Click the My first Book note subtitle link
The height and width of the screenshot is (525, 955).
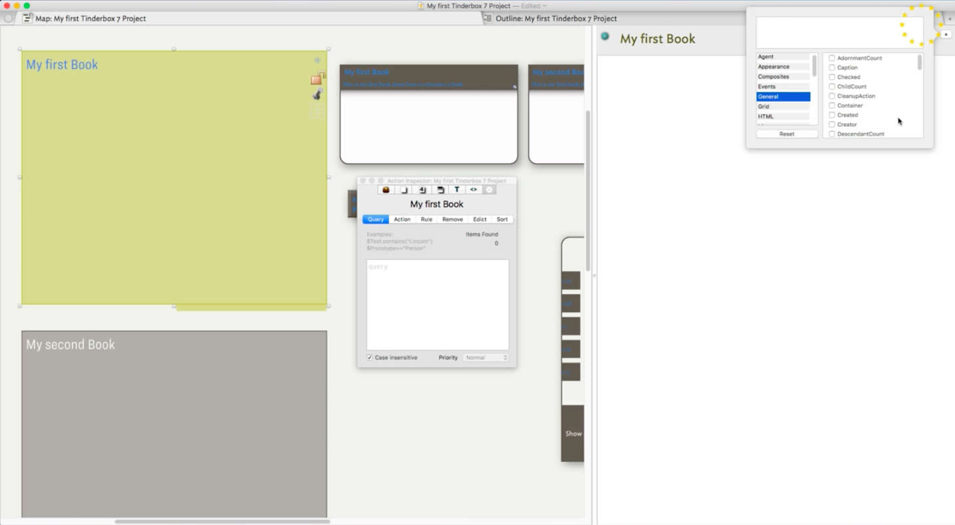point(403,85)
